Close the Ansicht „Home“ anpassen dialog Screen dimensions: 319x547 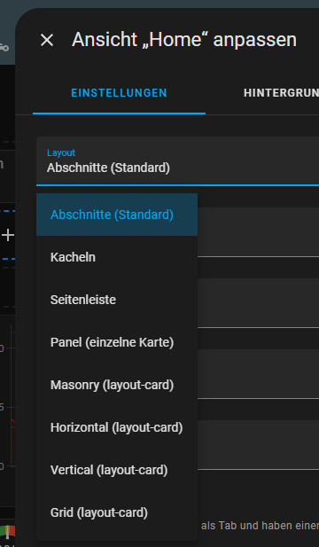47,40
